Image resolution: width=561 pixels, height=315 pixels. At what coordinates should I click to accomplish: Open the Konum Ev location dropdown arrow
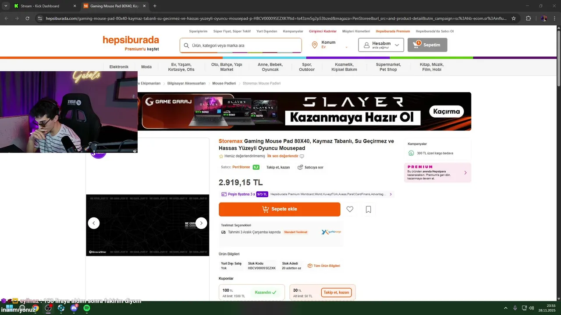tap(346, 47)
